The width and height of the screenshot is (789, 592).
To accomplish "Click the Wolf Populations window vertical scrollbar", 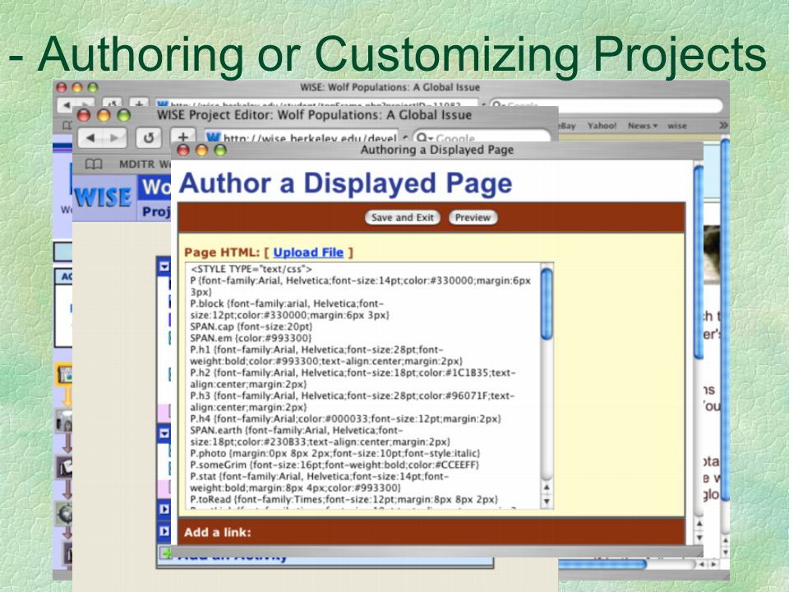I will 725,319.
